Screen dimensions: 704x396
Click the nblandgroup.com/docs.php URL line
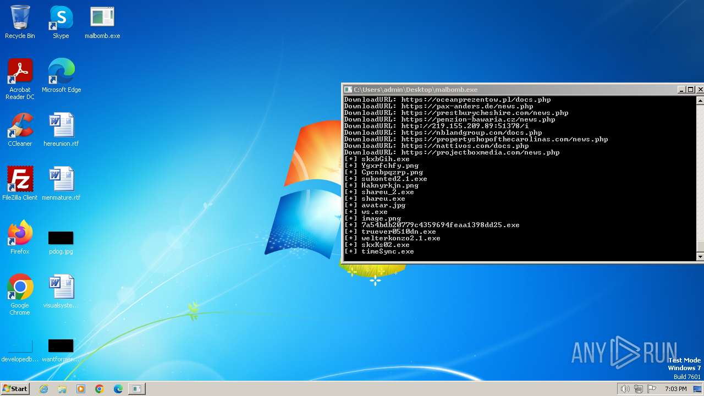(x=443, y=133)
